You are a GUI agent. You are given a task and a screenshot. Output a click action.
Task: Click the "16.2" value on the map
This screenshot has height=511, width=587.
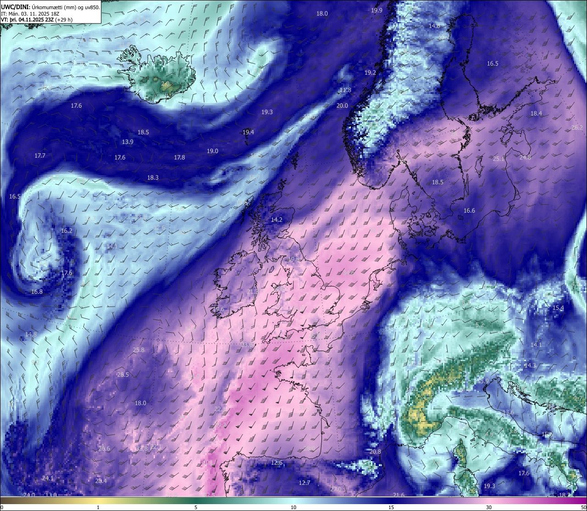66,231
